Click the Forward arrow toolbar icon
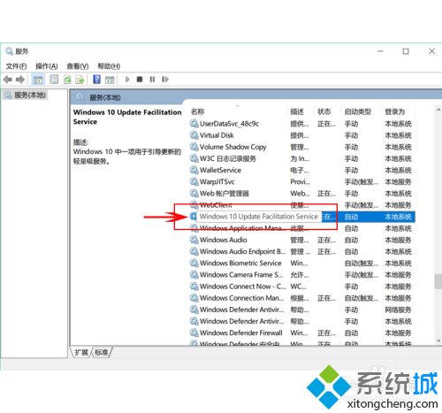This screenshot has height=413, width=442. click(x=20, y=80)
